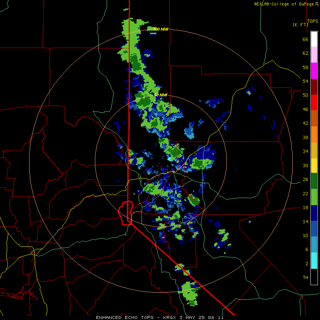Image resolution: width=320 pixels, height=320 pixels.
Task: Click legend value 10
Action: click(x=305, y=236)
